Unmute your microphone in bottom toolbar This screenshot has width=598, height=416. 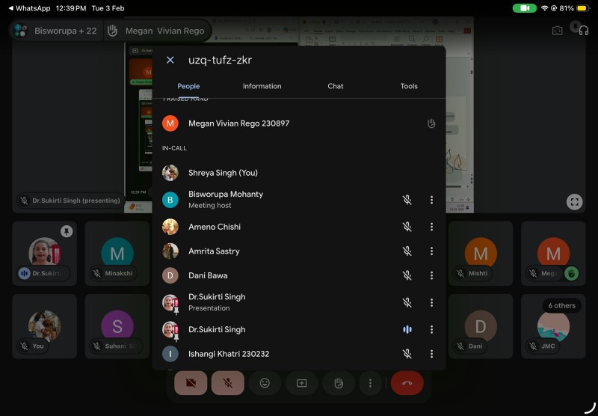(228, 383)
